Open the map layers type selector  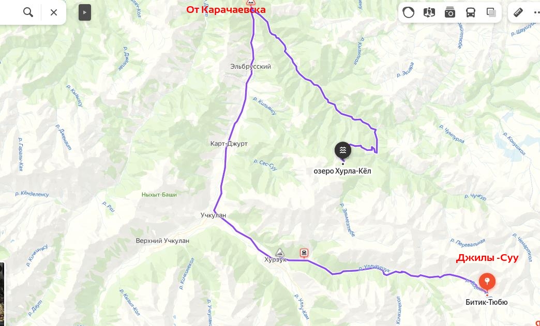coord(491,13)
